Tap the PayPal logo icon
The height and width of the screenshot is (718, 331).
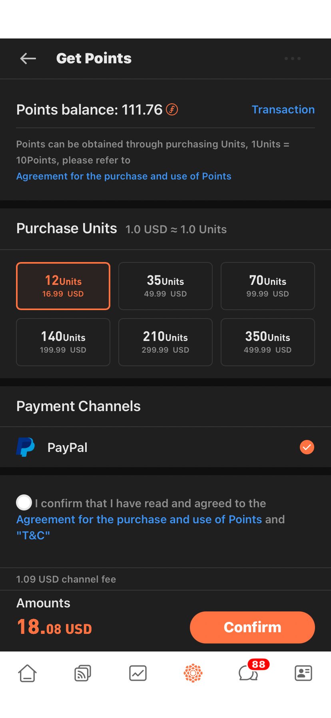(x=25, y=447)
